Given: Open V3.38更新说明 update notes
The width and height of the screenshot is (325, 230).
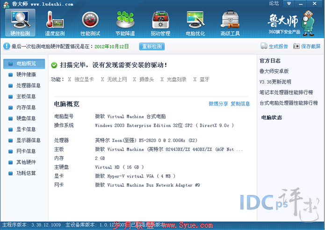Looking at the screenshot, I should point(275,82).
